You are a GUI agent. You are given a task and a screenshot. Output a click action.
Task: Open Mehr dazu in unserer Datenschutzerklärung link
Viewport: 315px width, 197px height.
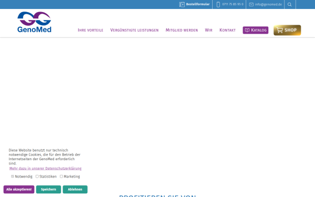click(45, 169)
